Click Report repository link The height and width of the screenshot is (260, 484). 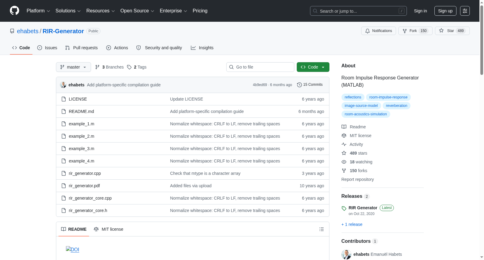[x=358, y=179]
